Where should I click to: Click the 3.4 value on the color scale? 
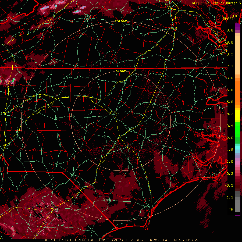tap(230, 126)
